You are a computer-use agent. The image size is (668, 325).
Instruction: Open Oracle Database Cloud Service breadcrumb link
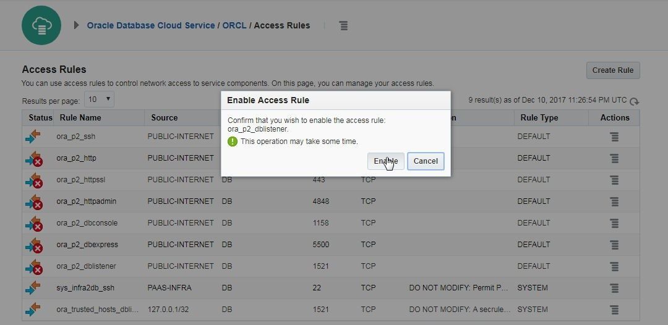[151, 25]
